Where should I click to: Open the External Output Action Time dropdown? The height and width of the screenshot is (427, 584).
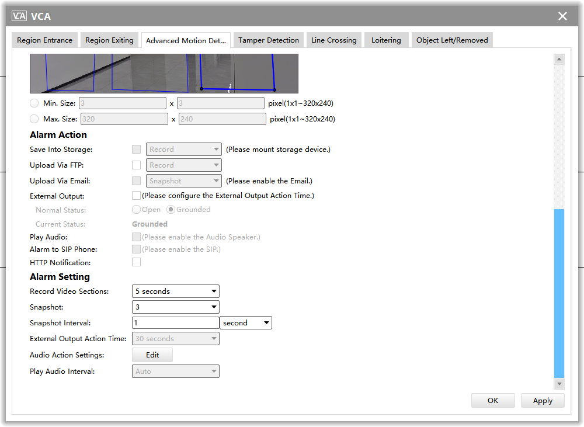click(x=176, y=339)
